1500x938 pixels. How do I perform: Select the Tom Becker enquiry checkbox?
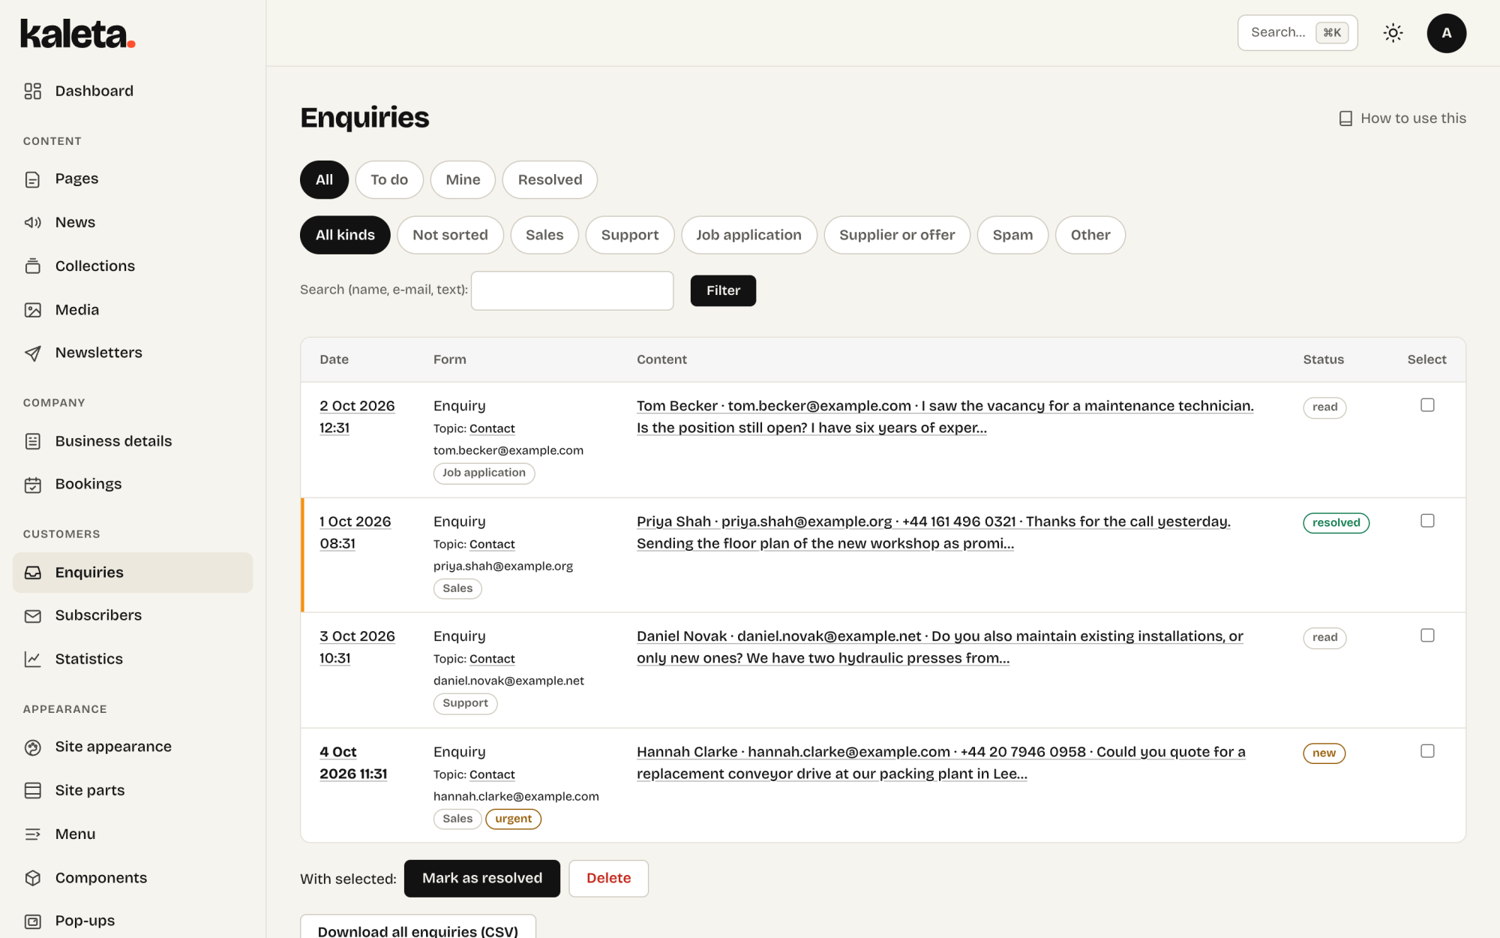pos(1427,405)
